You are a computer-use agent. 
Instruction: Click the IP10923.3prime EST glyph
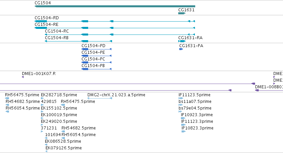183,118
